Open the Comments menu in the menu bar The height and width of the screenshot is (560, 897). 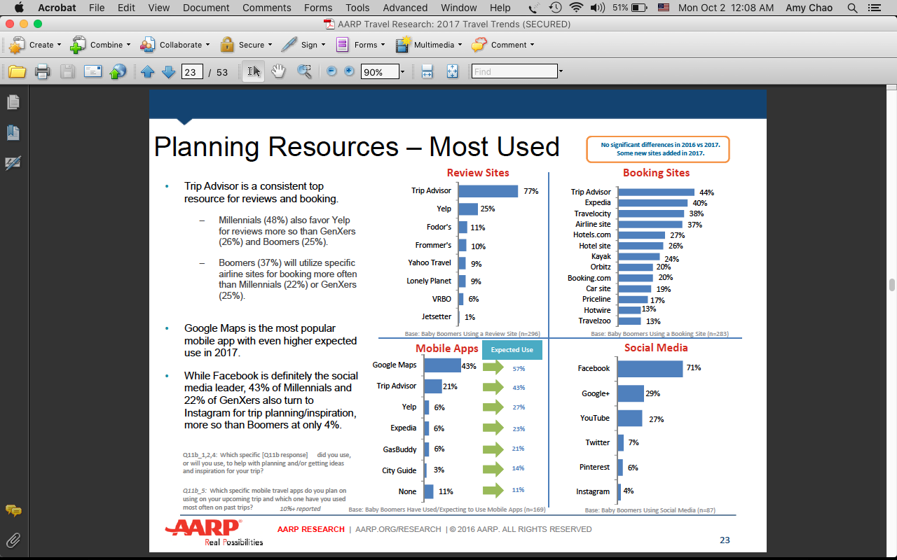(x=266, y=8)
